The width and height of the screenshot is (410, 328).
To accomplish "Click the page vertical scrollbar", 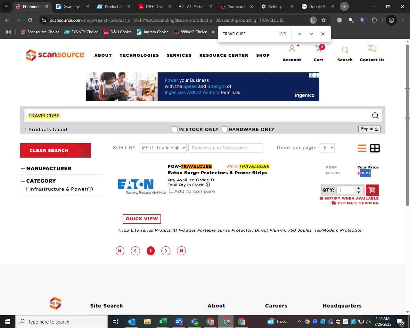I will click(407, 125).
